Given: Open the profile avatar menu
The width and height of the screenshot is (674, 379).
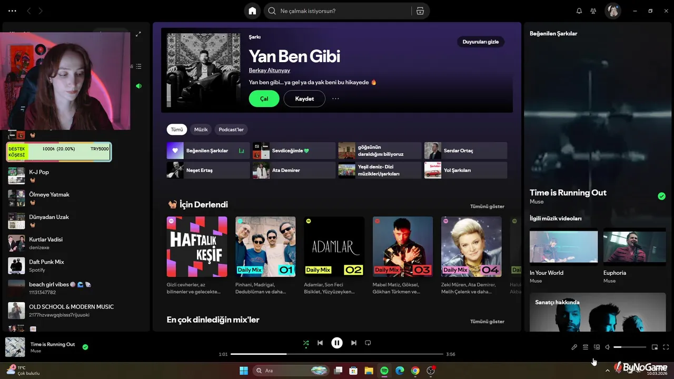Looking at the screenshot, I should [x=612, y=11].
